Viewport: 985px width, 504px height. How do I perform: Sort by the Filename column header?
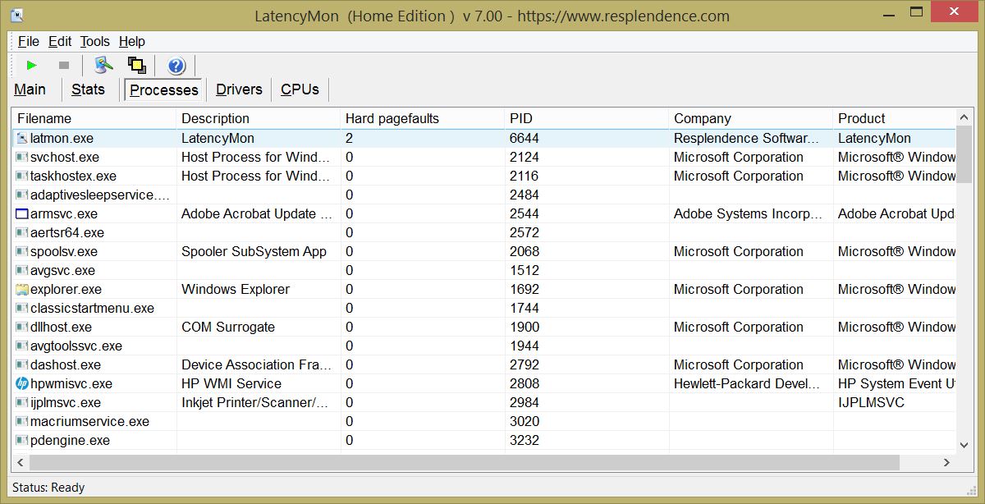(94, 118)
